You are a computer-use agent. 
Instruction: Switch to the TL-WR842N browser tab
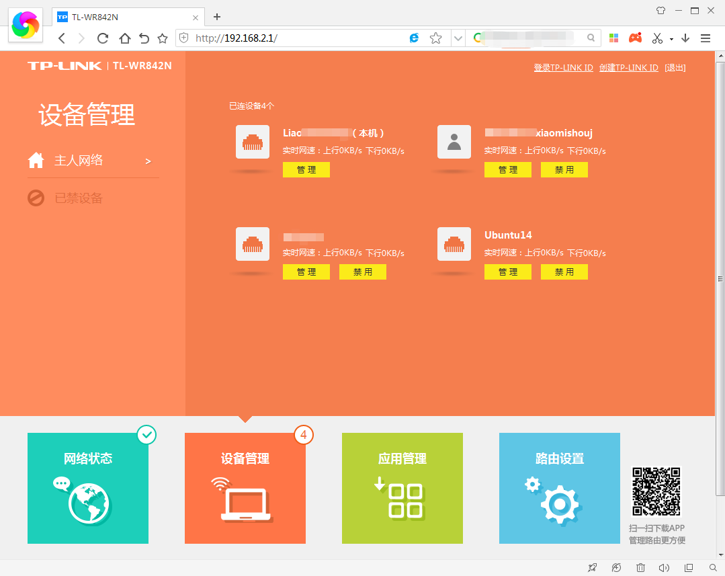point(121,17)
